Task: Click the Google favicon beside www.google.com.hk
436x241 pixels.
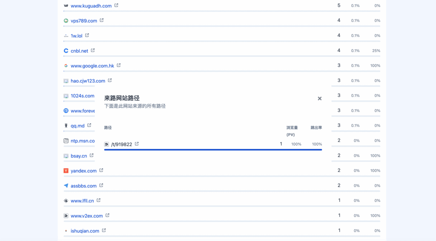Action: [66, 65]
